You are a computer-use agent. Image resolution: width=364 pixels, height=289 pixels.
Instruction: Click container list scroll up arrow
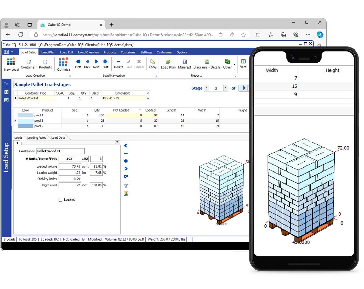[148, 93]
